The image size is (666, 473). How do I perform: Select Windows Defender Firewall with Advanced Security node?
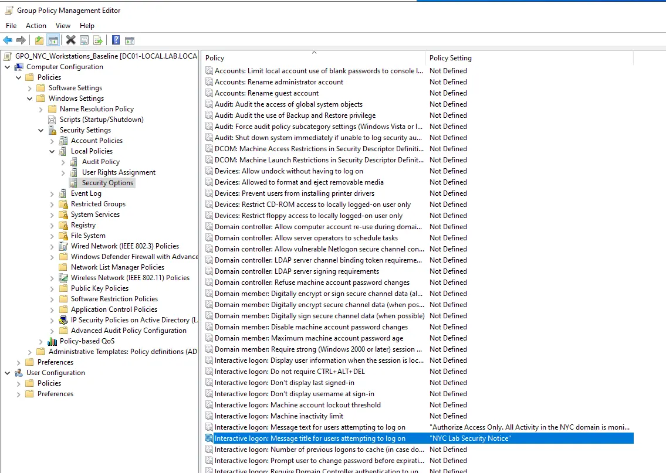coord(134,257)
